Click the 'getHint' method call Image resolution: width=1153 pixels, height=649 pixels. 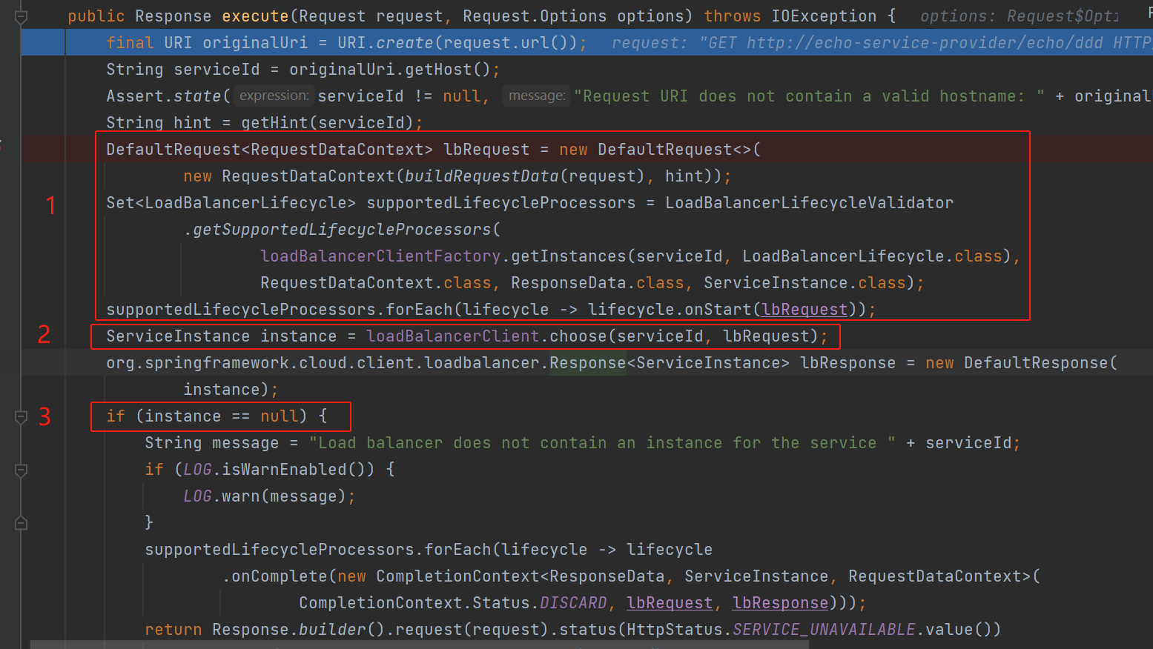(x=274, y=123)
